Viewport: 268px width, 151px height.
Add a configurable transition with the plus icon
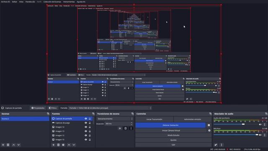point(120,128)
